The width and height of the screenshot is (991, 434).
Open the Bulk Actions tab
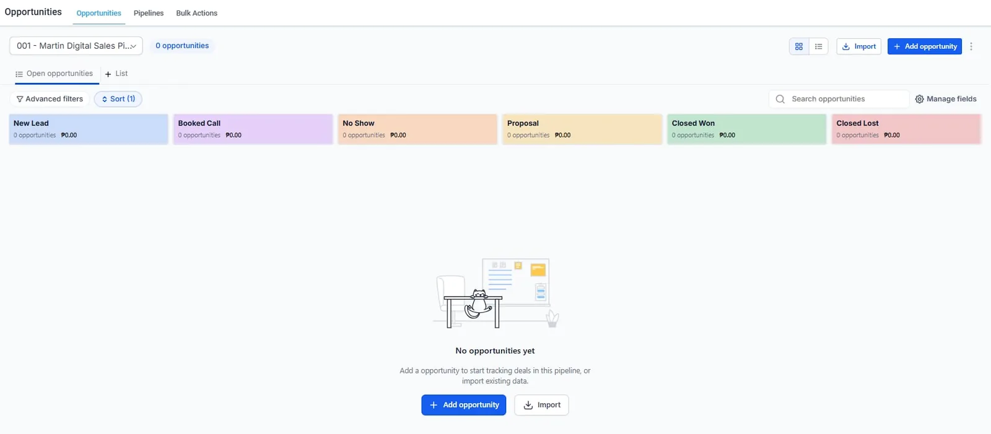(196, 13)
